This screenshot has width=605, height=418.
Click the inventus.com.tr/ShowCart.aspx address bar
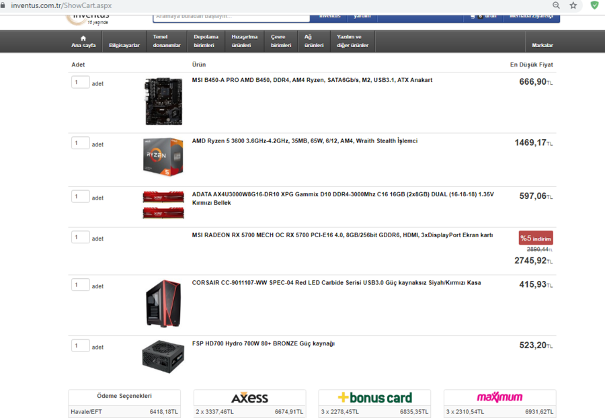point(61,5)
